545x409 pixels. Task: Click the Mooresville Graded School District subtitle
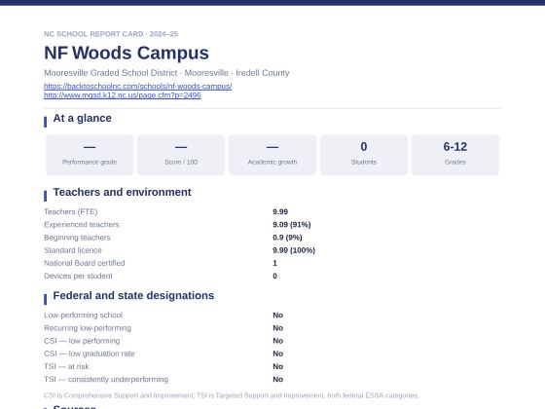click(166, 73)
